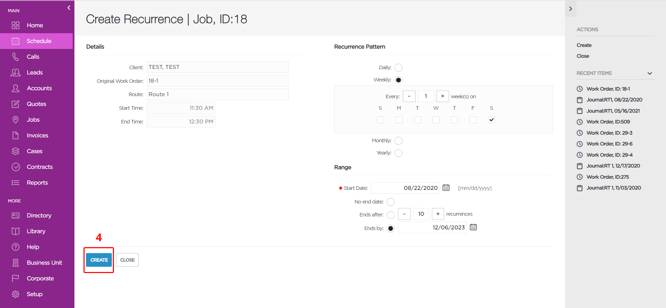
Task: Open the Reports menu item
Action: pos(37,182)
